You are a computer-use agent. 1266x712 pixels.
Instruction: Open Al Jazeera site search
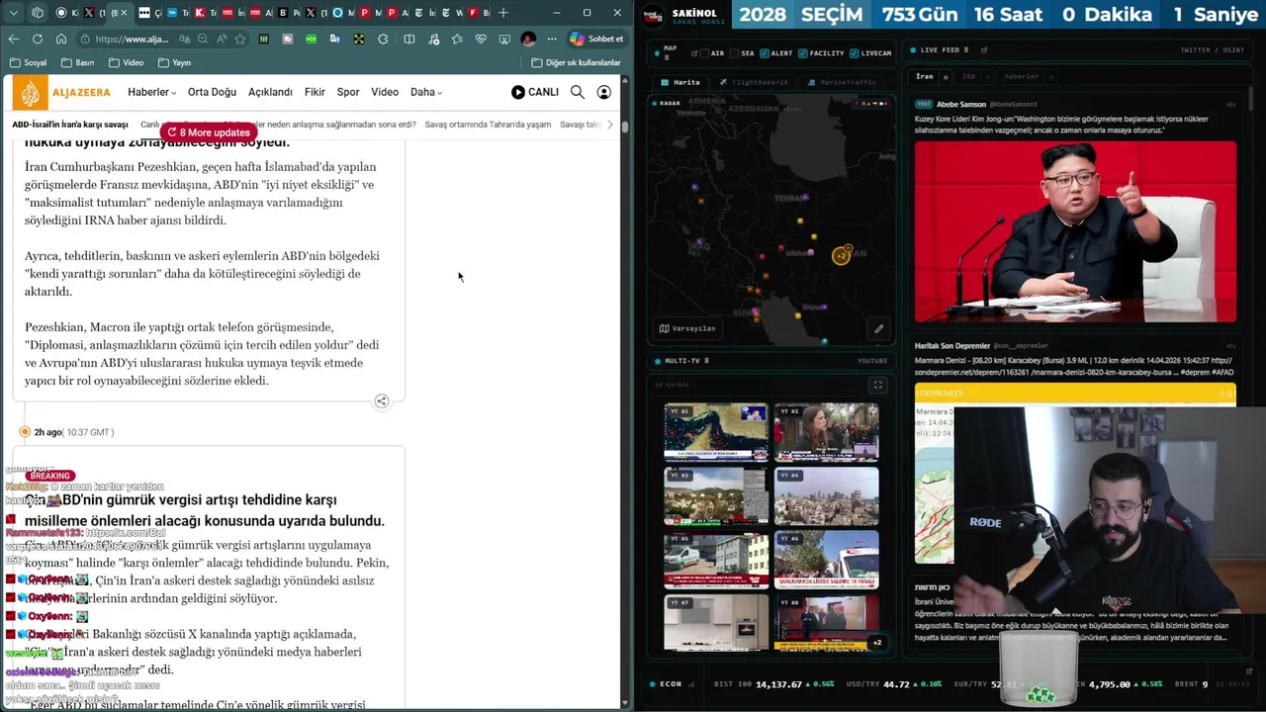(578, 92)
